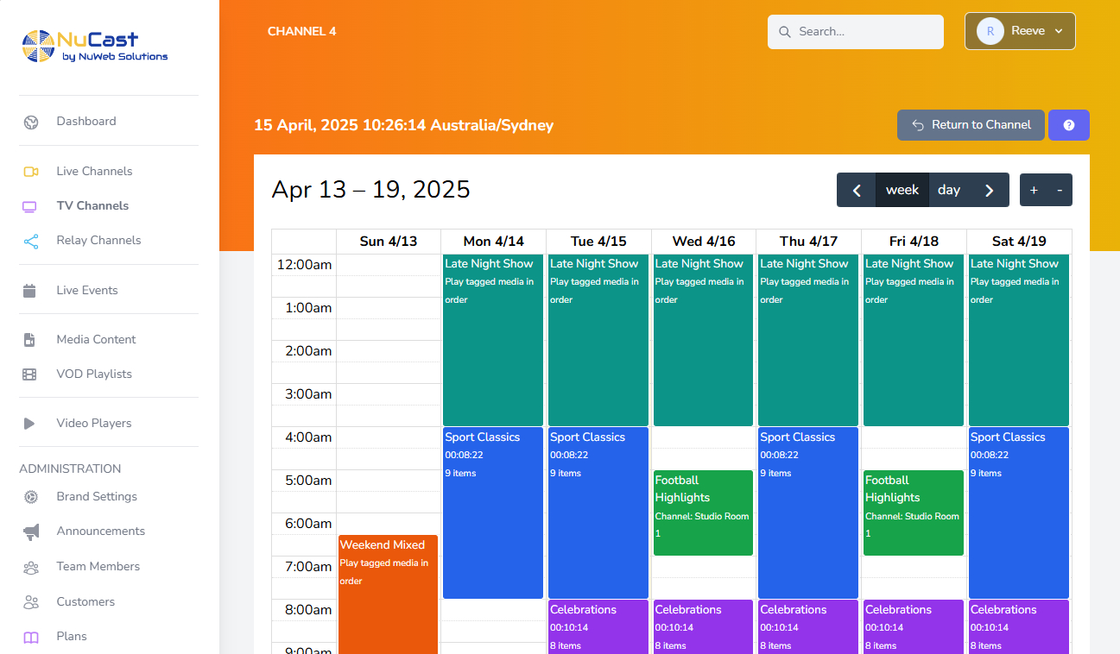Open the help question mark button
Screen dimensions: 1120x654
[x=1068, y=125]
